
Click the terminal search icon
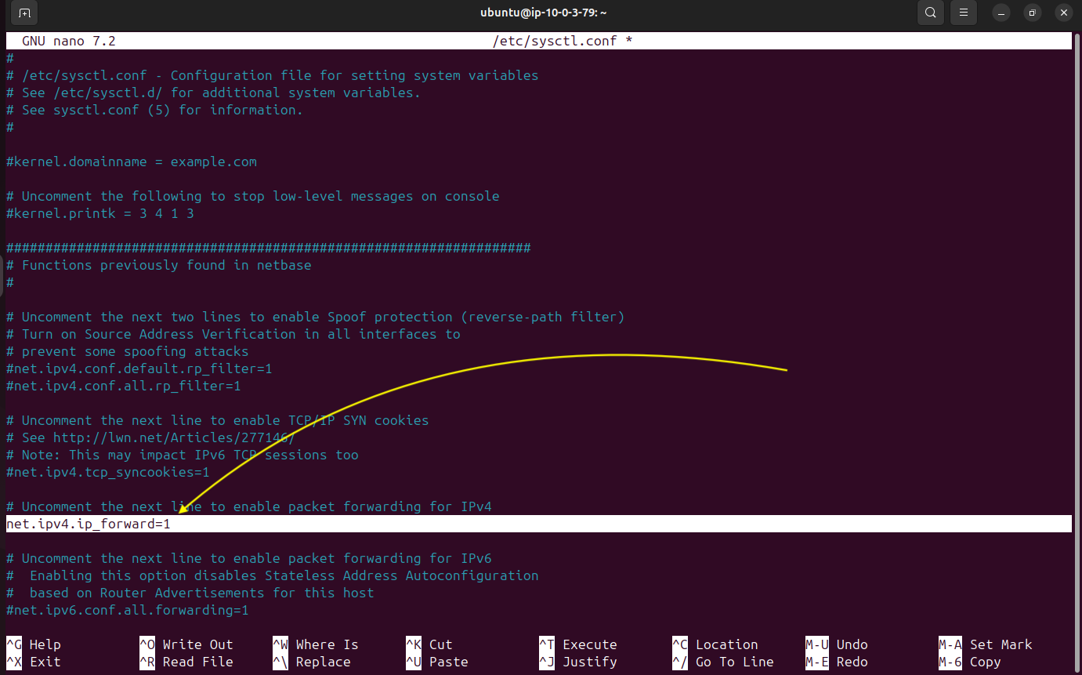coord(930,13)
